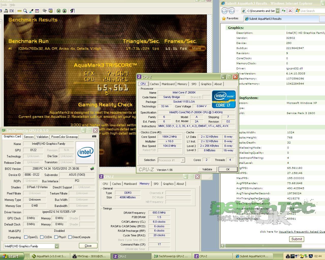
Task: Open the Sensors tab in GPU-Z
Action: click(x=29, y=137)
